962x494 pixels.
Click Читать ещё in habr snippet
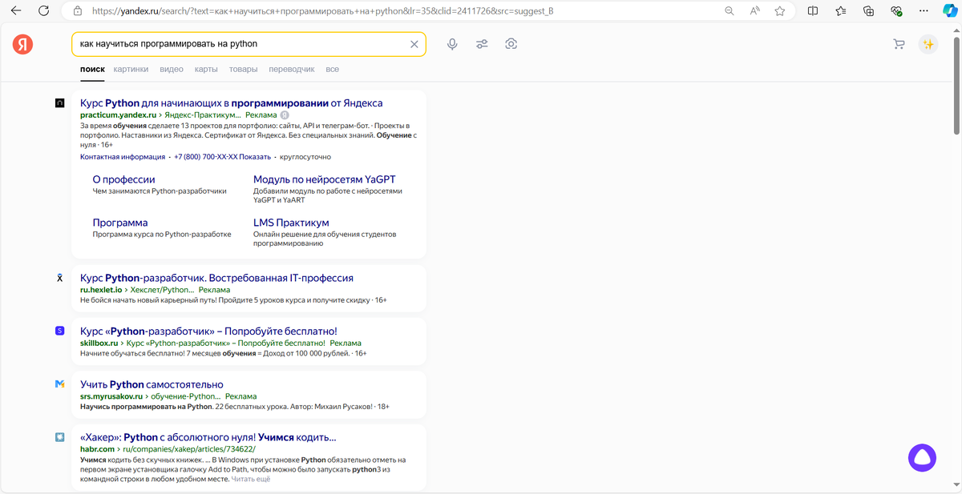(251, 479)
